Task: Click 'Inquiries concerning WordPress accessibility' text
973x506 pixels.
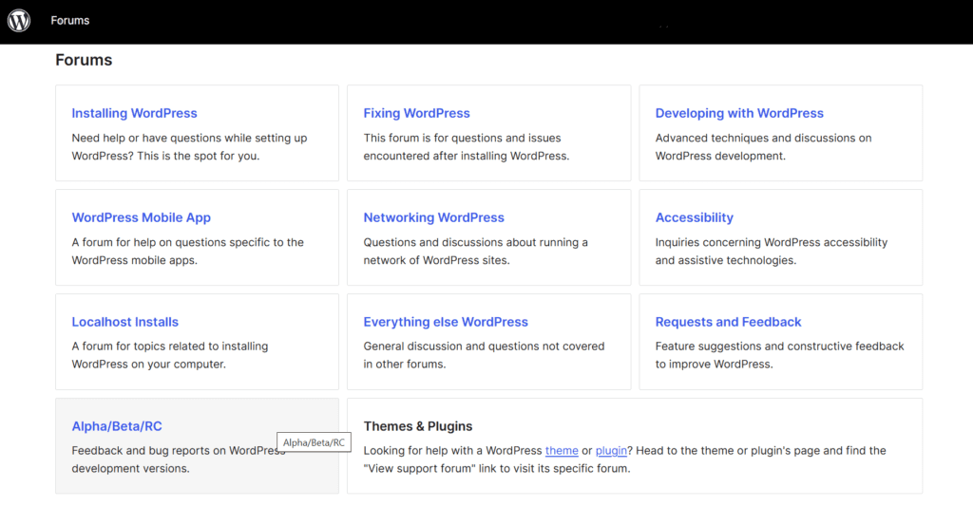Action: point(772,252)
